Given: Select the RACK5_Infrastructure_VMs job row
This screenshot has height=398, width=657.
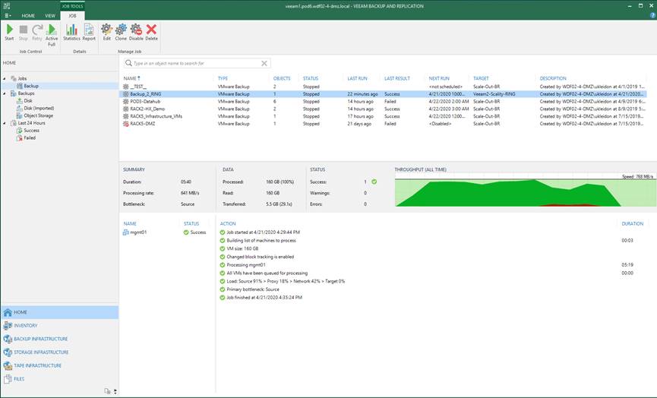Looking at the screenshot, I should point(384,116).
